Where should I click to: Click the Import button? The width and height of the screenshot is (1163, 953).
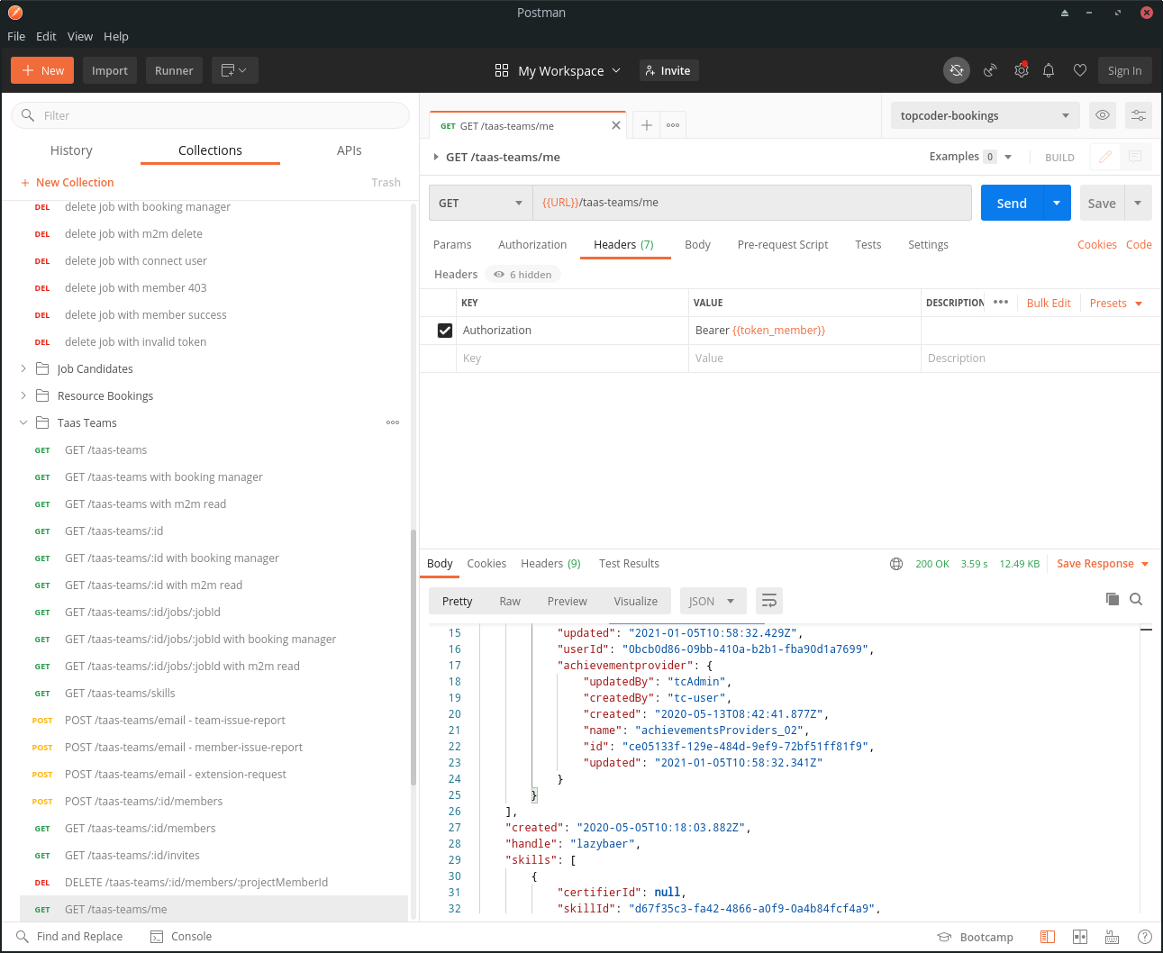tap(110, 70)
